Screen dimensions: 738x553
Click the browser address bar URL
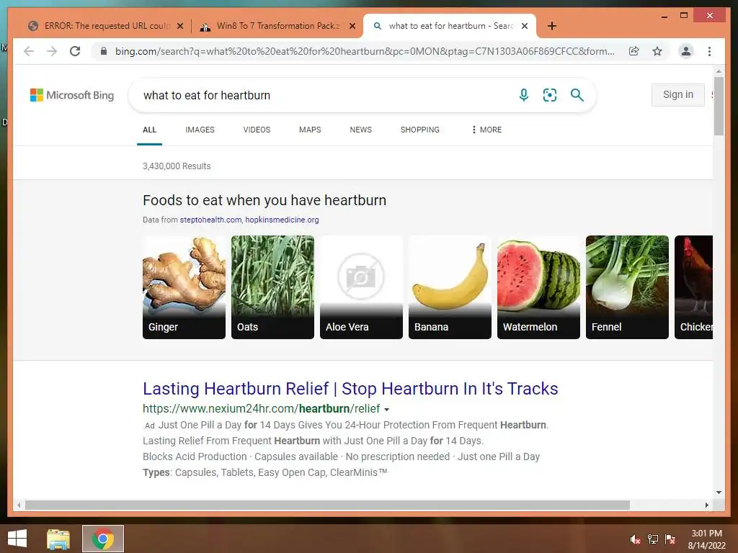(365, 51)
